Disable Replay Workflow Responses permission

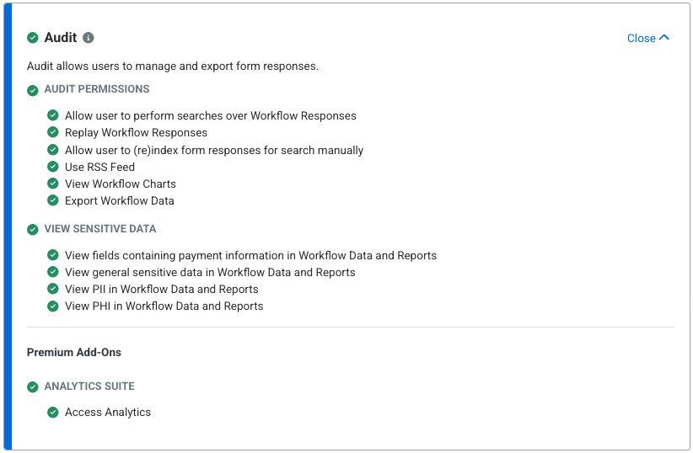click(53, 133)
